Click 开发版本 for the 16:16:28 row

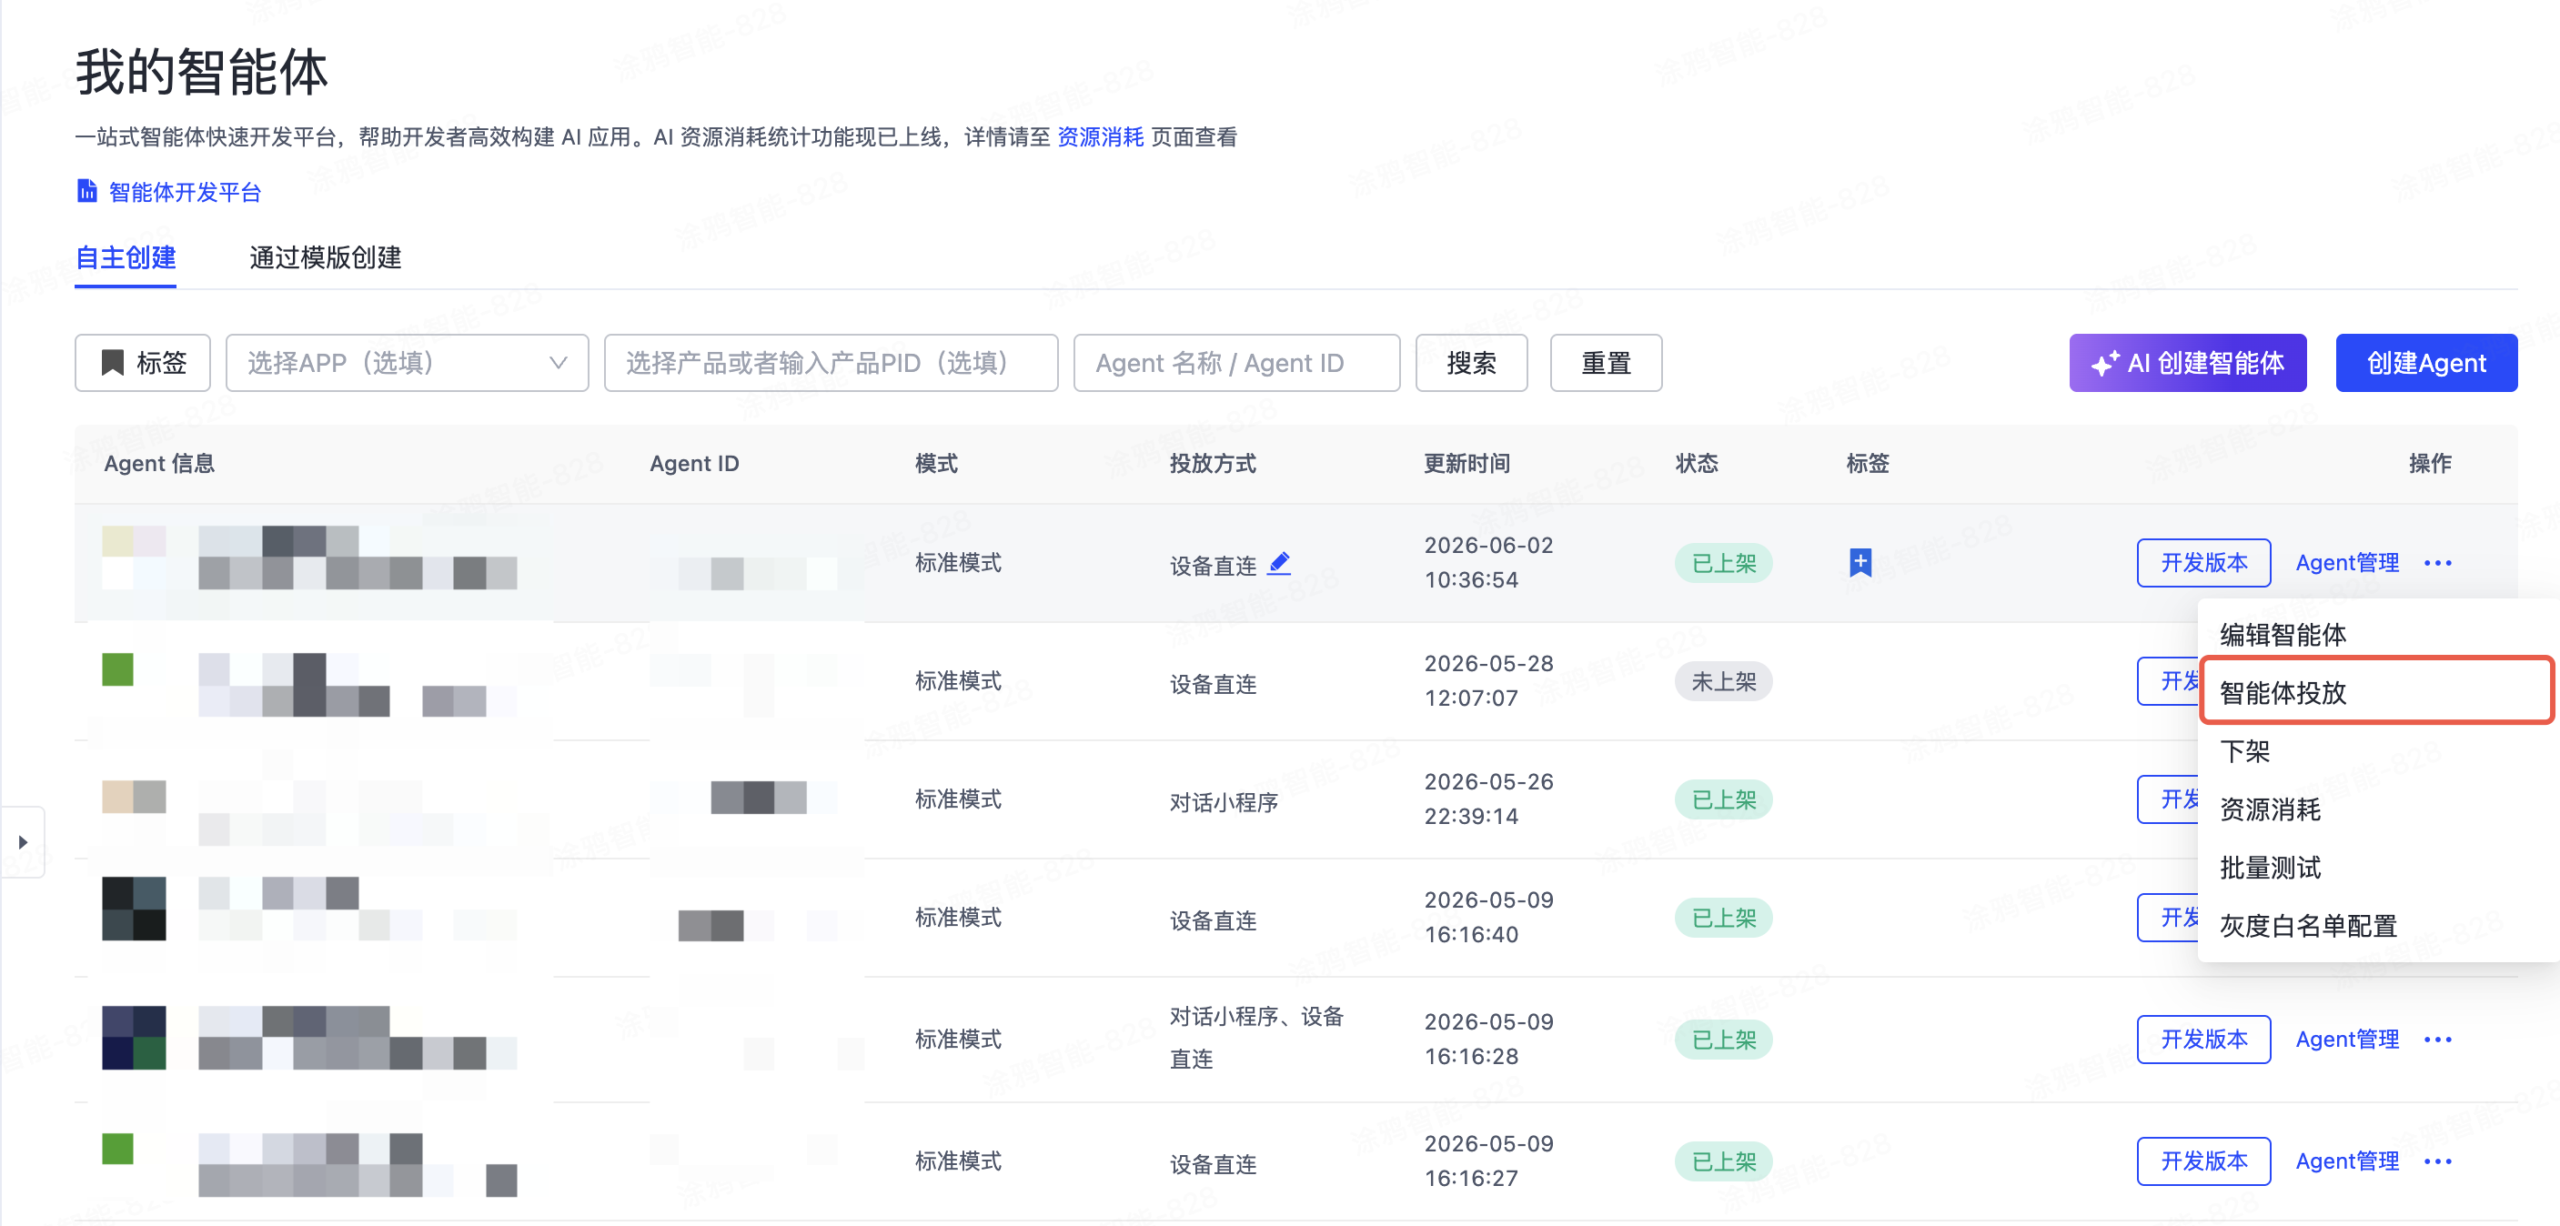(2203, 1040)
